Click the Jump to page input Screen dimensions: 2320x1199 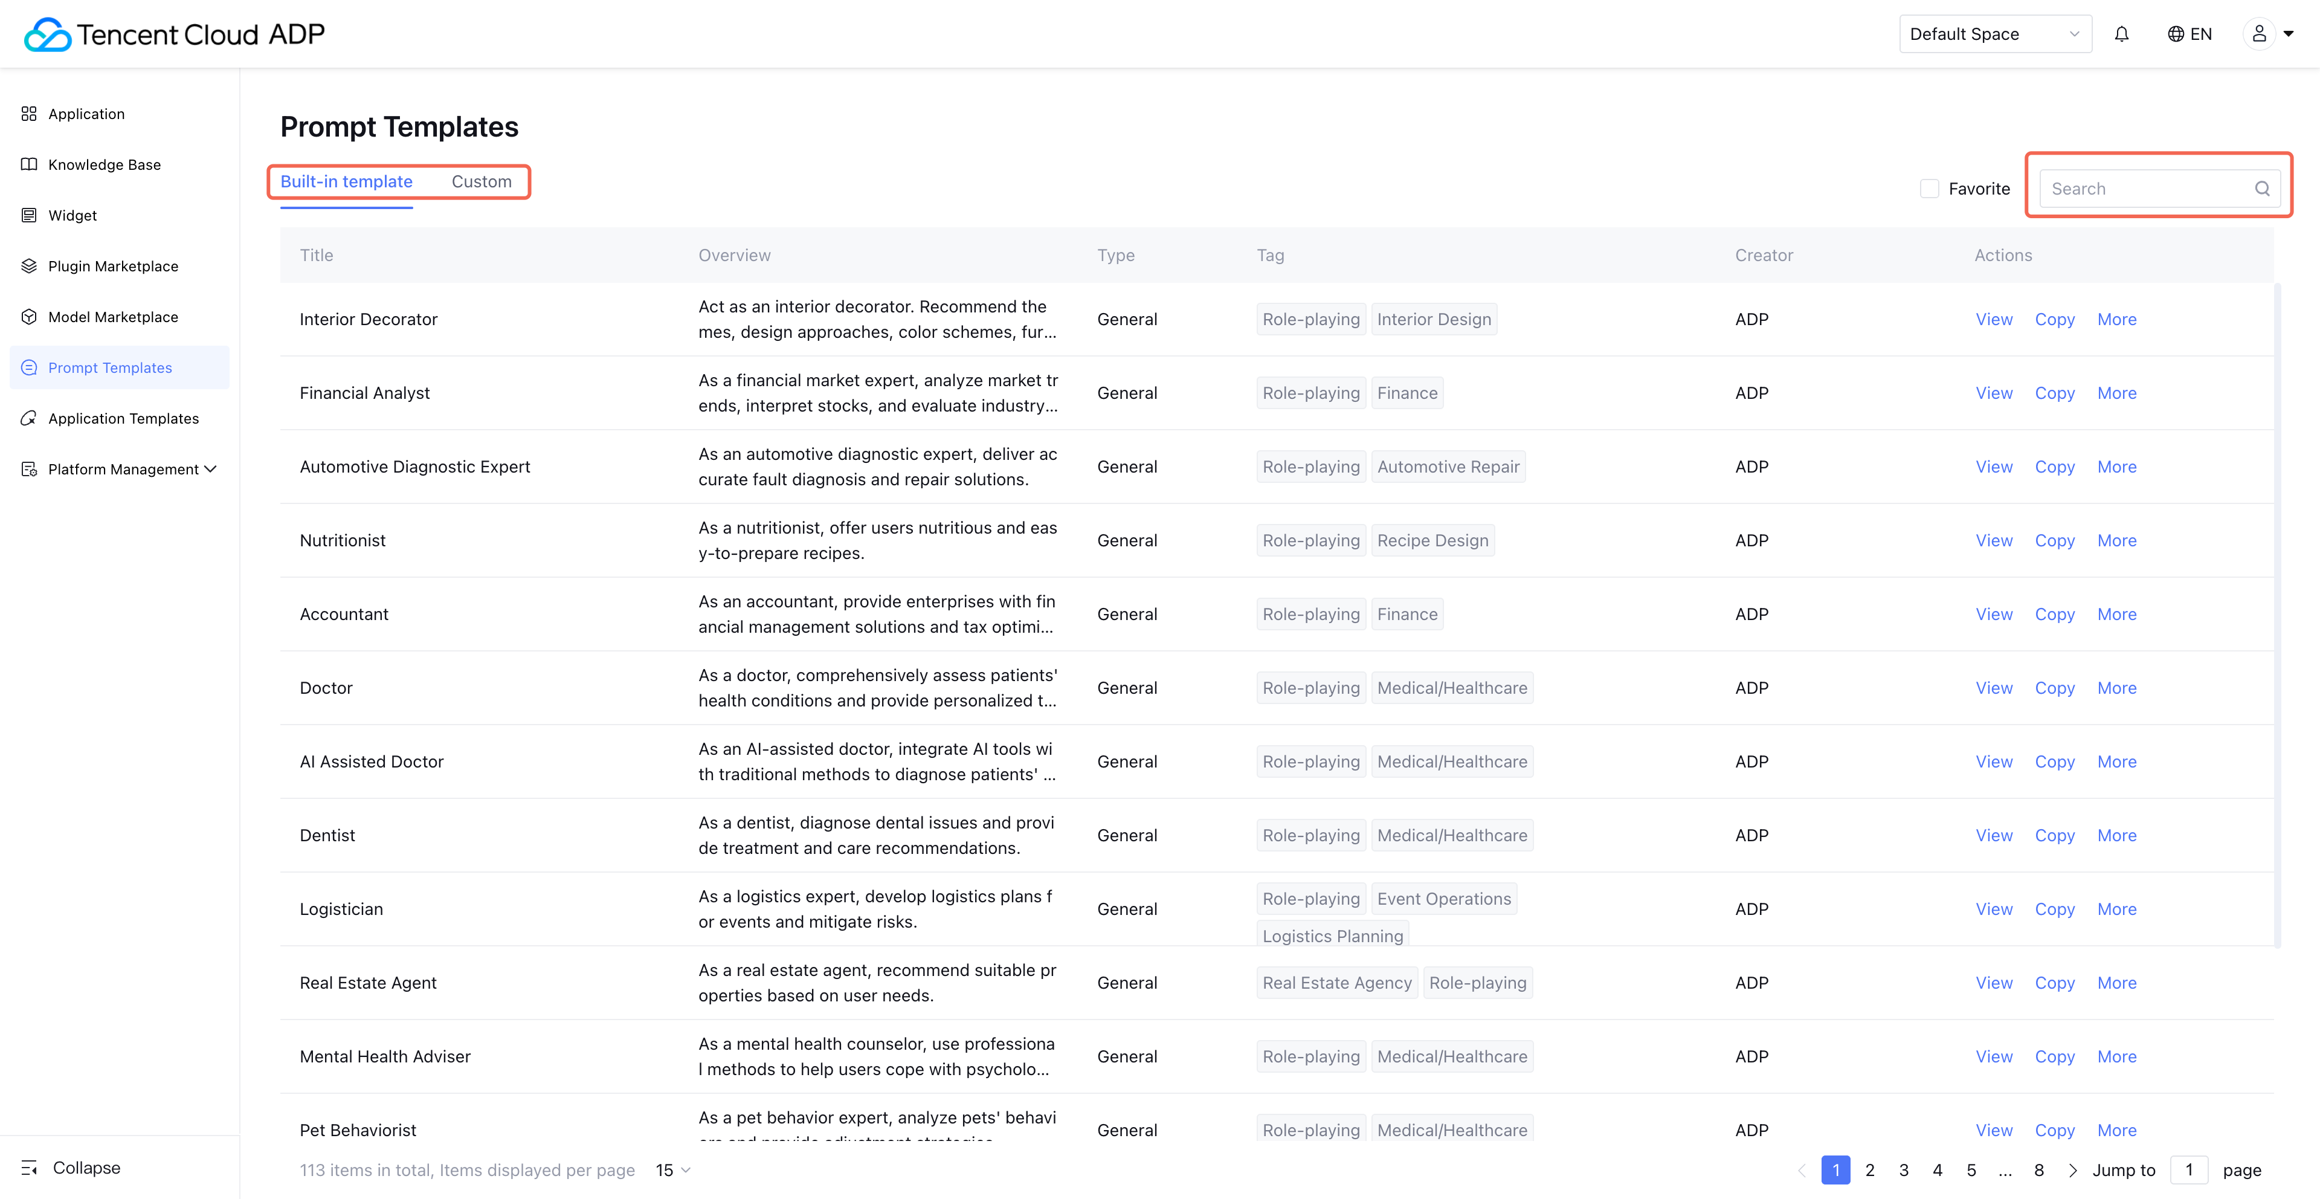[2188, 1169]
